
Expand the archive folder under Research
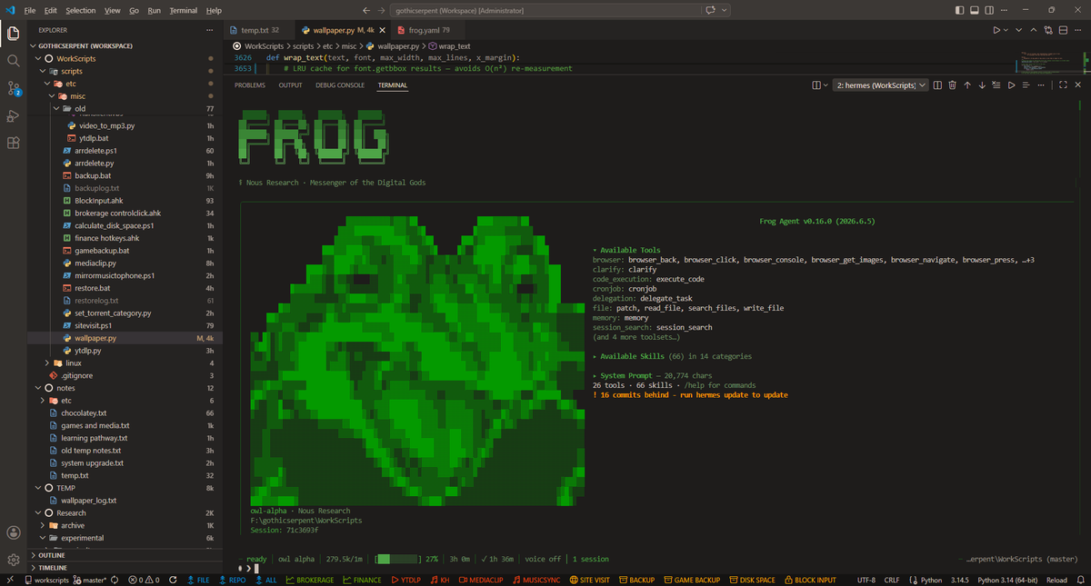[x=43, y=525]
